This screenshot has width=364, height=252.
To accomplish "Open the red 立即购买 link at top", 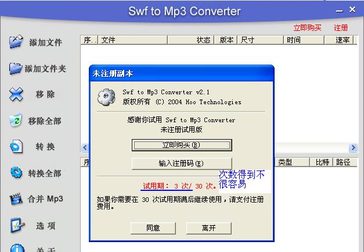I will click(307, 28).
